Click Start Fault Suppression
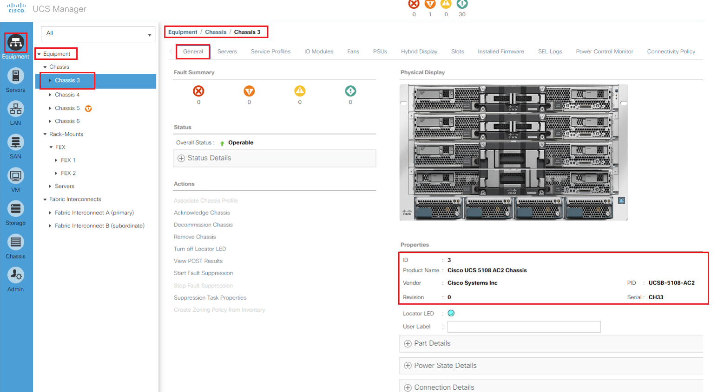718x392 pixels. tap(203, 273)
